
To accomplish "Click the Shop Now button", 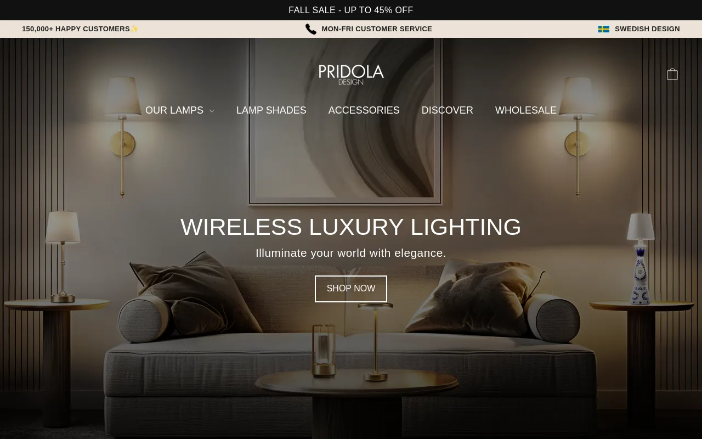I will pyautogui.click(x=351, y=289).
